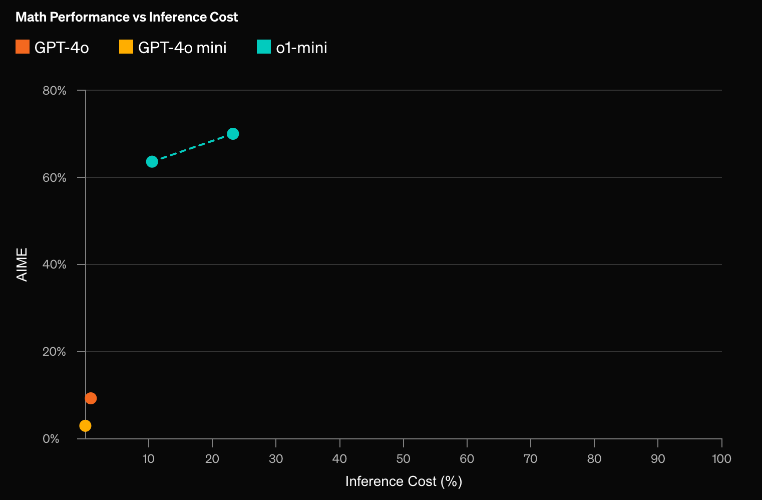The image size is (762, 500).
Task: Click the 80 x-axis tick label
Action: pyautogui.click(x=594, y=459)
